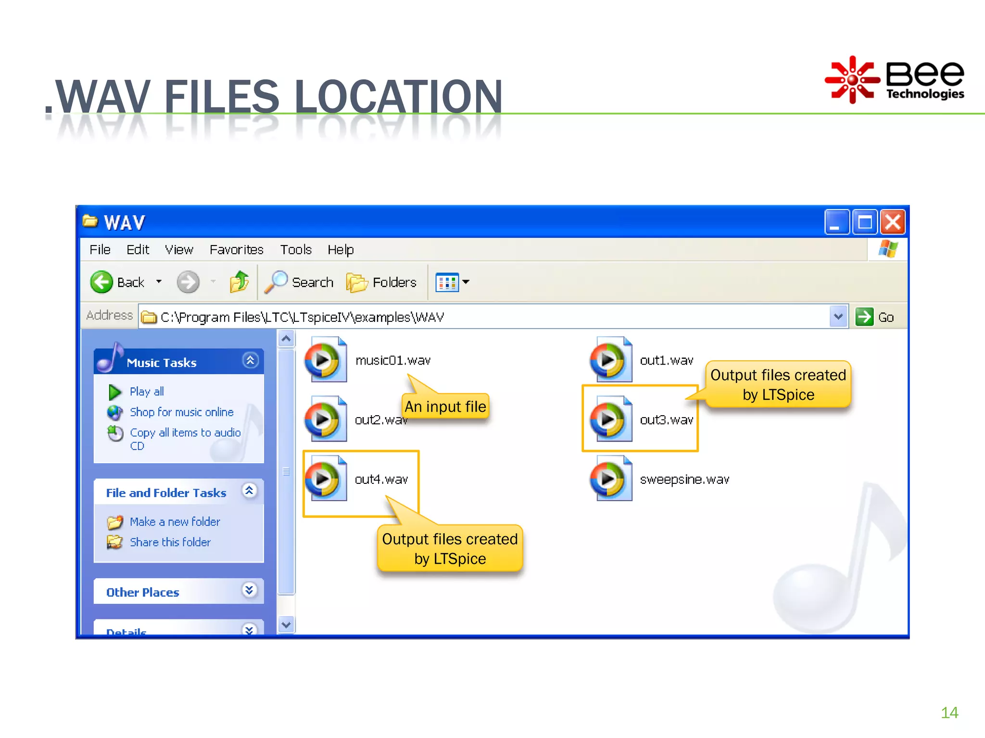Viewport: 985px width, 738px height.
Task: Open the Edit menu
Action: [138, 250]
